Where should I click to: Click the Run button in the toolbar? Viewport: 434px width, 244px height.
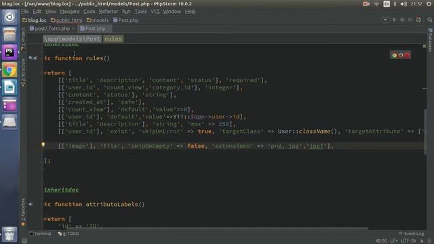pos(394,20)
